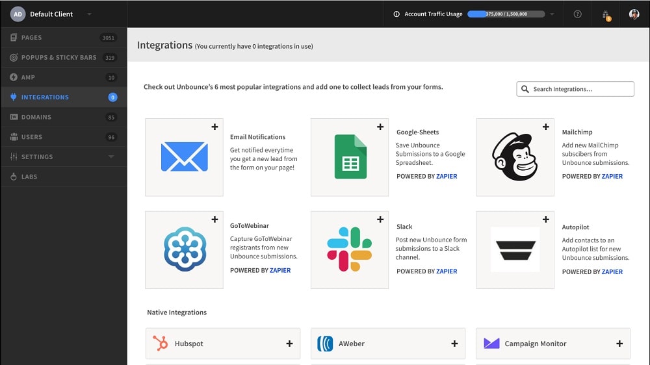
Task: Click the Labs flask icon
Action: point(14,177)
